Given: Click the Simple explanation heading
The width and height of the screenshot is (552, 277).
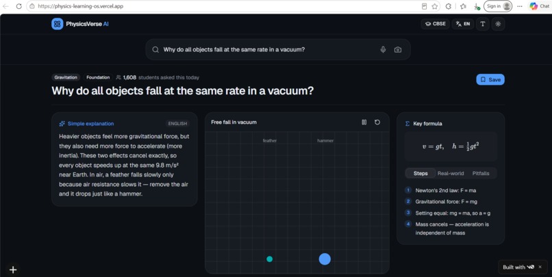Looking at the screenshot, I should (x=90, y=124).
